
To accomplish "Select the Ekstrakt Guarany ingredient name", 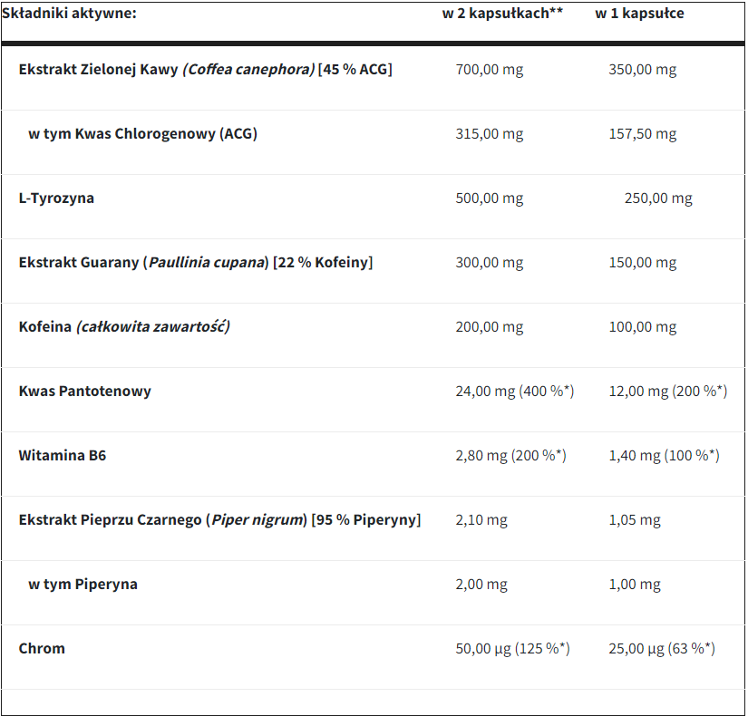I will (x=195, y=263).
